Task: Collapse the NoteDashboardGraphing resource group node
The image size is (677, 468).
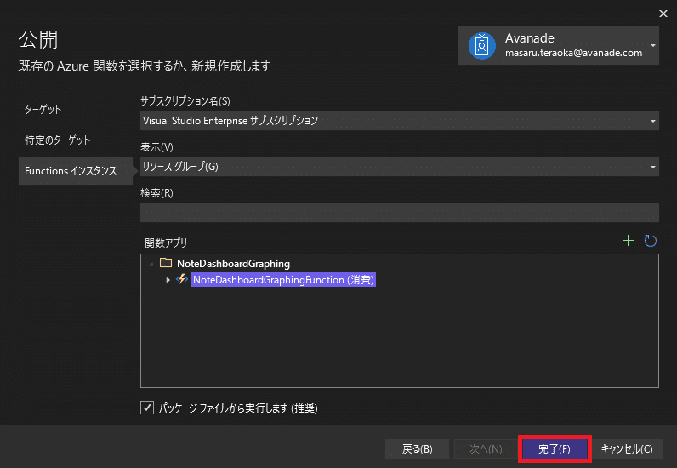Action: tap(151, 264)
